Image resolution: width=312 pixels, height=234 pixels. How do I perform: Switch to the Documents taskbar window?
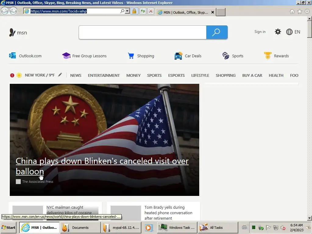[x=80, y=228]
